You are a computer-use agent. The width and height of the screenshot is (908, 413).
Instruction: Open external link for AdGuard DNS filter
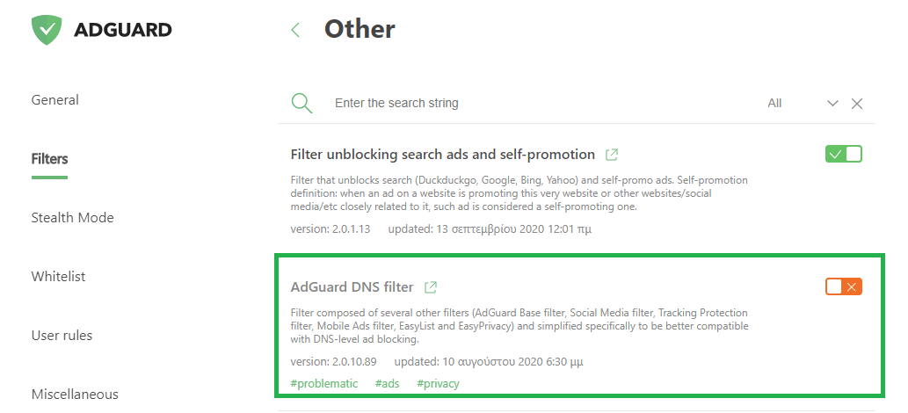tap(430, 286)
